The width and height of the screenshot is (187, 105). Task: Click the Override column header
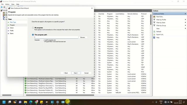point(101,14)
